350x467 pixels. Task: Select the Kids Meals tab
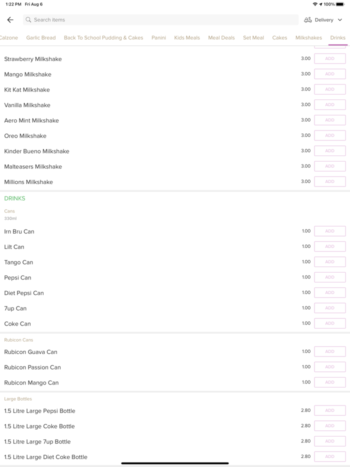tap(187, 37)
